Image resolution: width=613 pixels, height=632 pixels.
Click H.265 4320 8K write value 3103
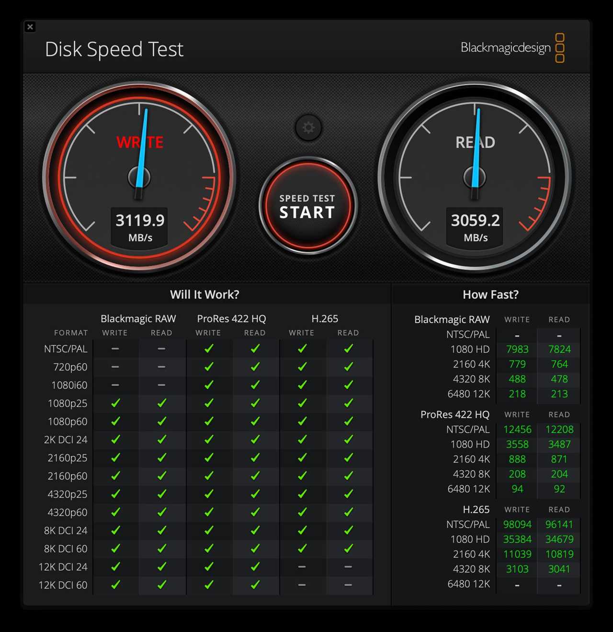tap(517, 569)
